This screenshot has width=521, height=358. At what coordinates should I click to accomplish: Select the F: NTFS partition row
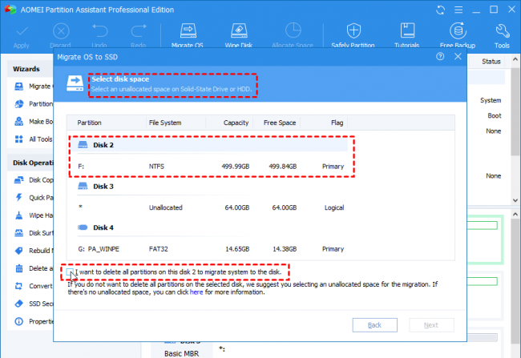click(x=212, y=167)
